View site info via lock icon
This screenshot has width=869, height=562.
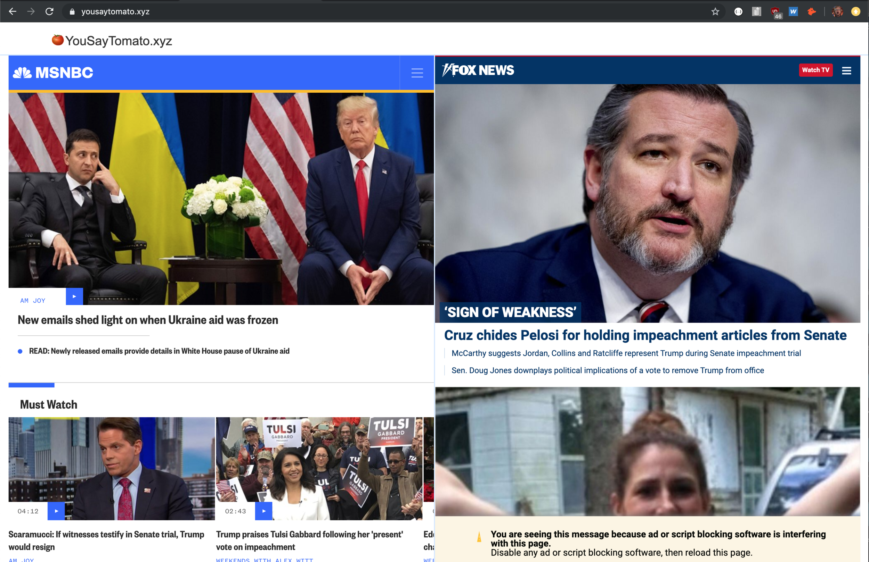coord(72,12)
